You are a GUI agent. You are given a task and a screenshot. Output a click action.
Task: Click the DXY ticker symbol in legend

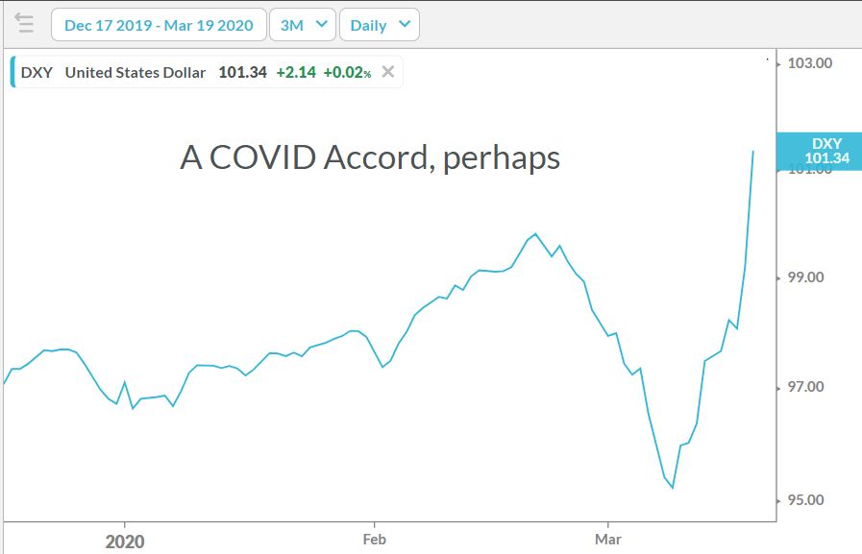36,72
